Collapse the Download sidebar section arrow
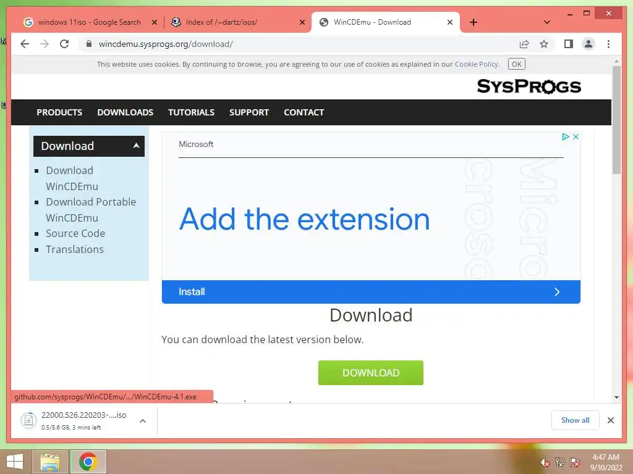This screenshot has height=474, width=633. [137, 146]
